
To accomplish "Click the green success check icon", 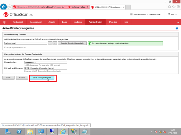I will tap(90, 43).
